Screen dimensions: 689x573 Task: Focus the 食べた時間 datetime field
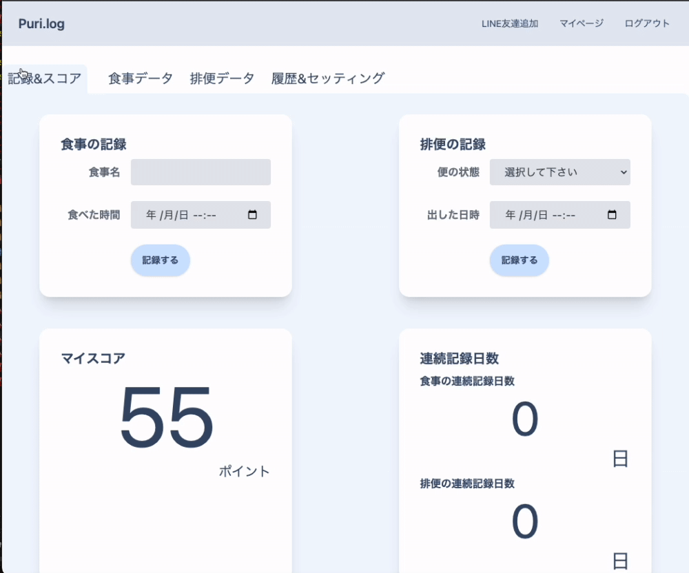tap(200, 215)
